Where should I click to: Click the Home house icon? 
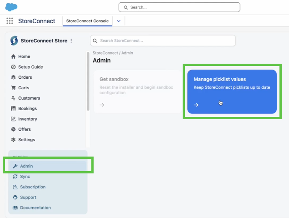(x=13, y=56)
